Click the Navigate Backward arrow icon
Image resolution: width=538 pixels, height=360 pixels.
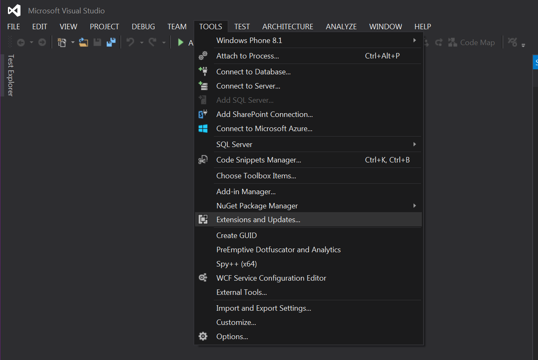(x=20, y=42)
